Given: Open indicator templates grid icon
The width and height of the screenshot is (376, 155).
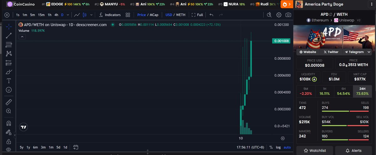Looking at the screenshot, I should 128,15.
